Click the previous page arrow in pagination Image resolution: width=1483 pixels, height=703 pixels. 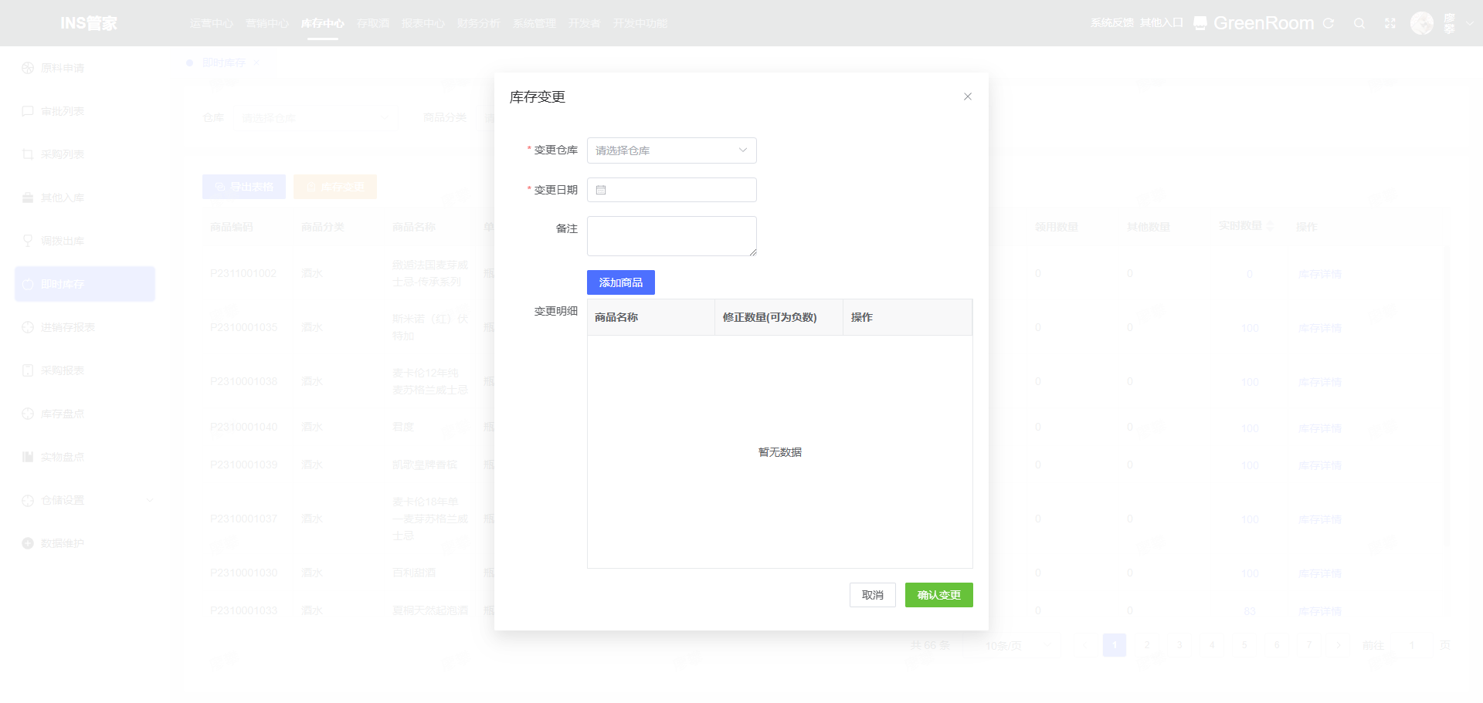pos(1084,645)
